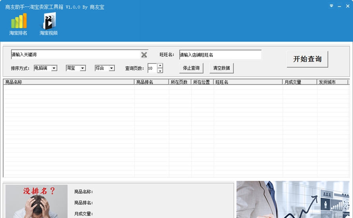Sort by 旺旺名 column header
353x218 pixels.
[x=248, y=82]
